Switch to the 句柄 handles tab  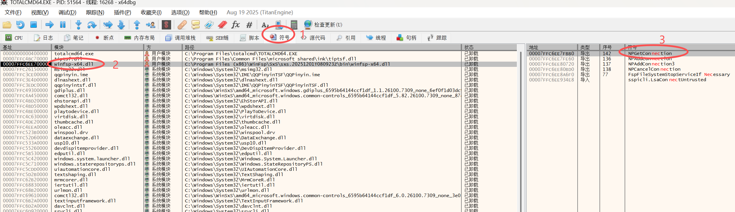(x=407, y=38)
